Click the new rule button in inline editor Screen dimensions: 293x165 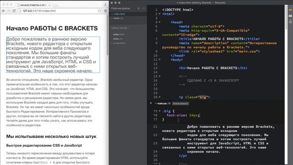[180, 104]
